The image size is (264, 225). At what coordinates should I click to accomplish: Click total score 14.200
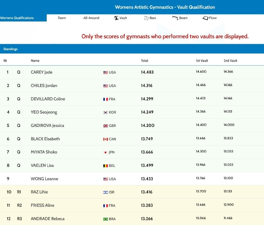click(x=148, y=126)
